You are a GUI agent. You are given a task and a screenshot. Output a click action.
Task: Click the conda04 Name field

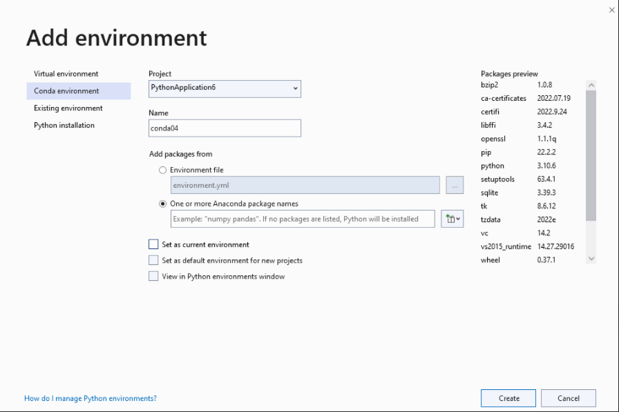[225, 128]
